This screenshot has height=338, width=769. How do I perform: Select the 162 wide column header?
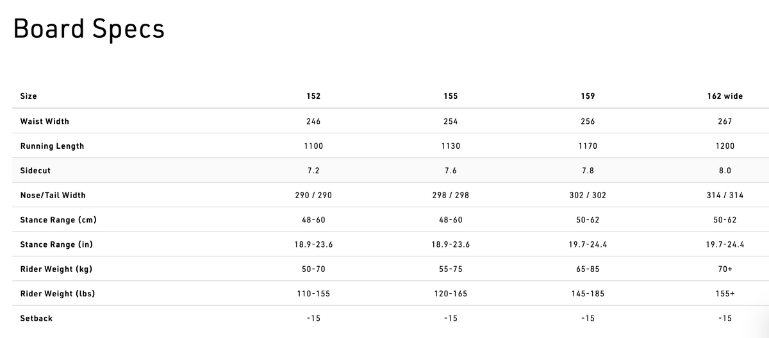pyautogui.click(x=725, y=96)
